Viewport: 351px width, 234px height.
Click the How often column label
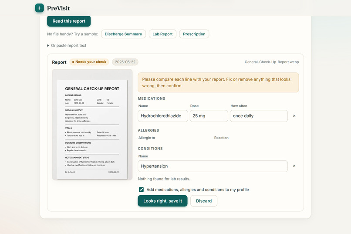coord(239,106)
